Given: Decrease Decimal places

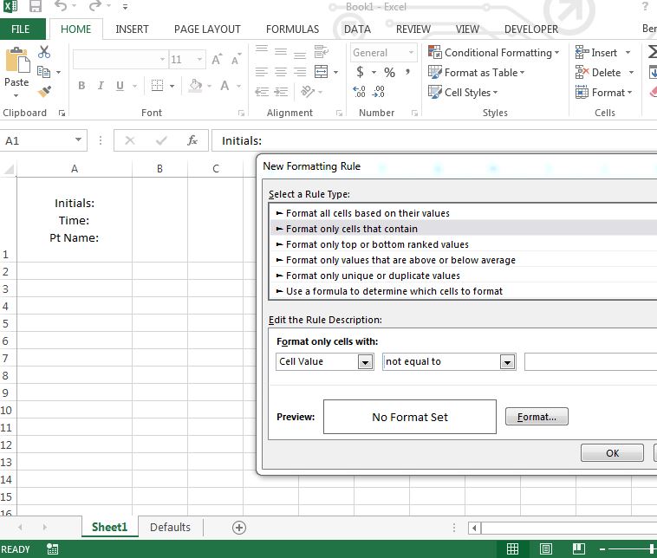Looking at the screenshot, I should pyautogui.click(x=379, y=92).
